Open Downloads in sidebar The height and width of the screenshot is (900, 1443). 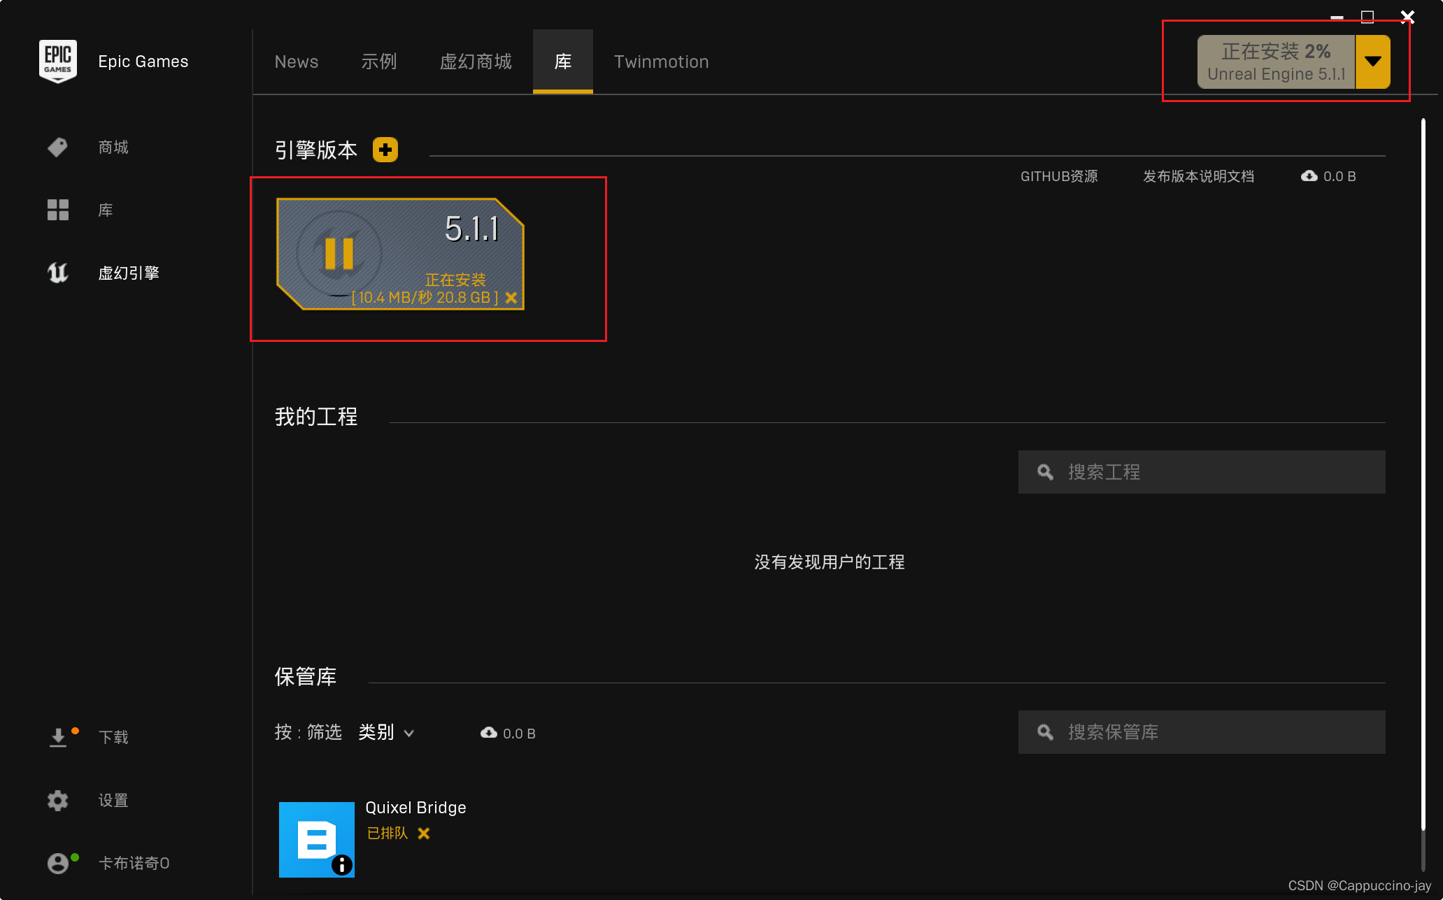(x=58, y=738)
